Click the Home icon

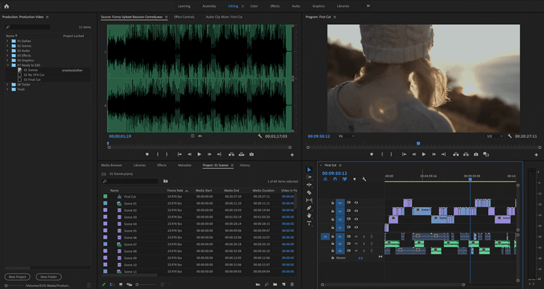point(6,6)
